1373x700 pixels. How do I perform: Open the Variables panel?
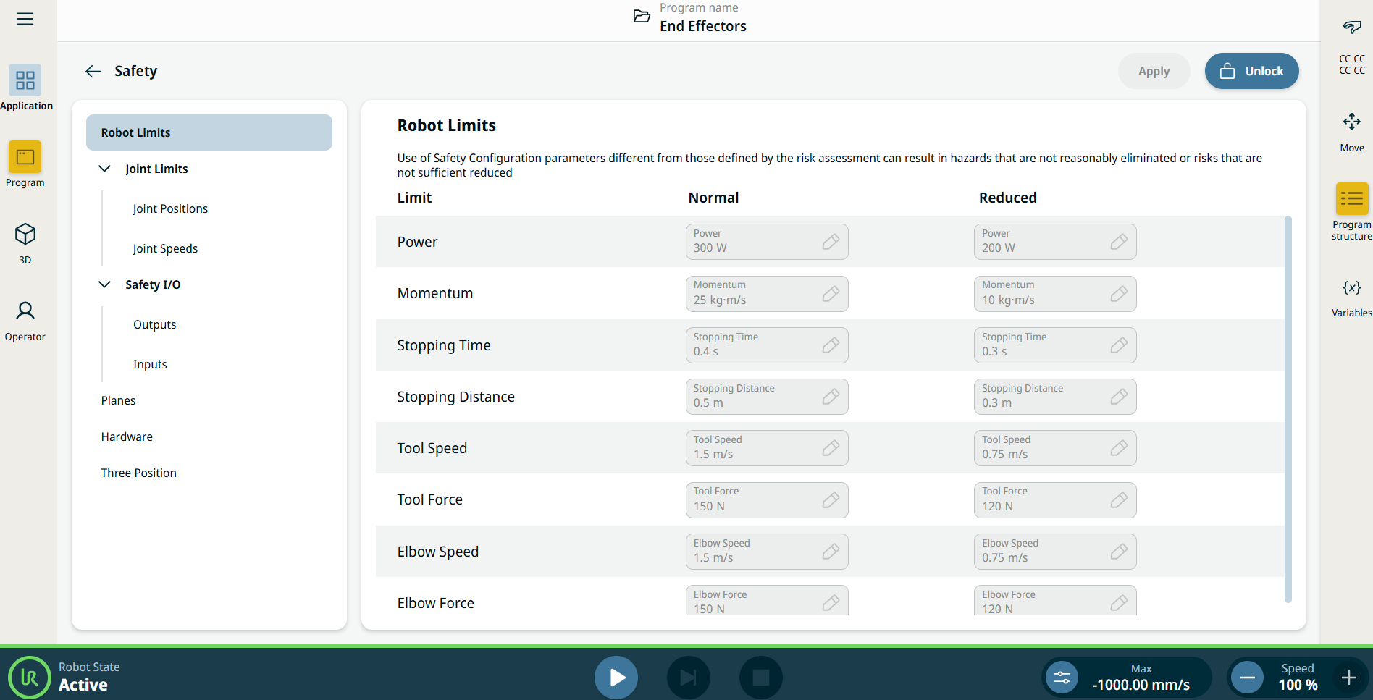pyautogui.click(x=1351, y=288)
